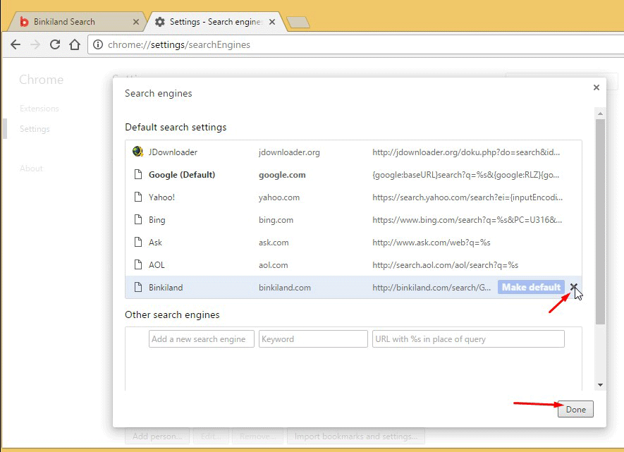Close the Settings - Search engines tab
This screenshot has height=452, width=624.
pyautogui.click(x=272, y=22)
